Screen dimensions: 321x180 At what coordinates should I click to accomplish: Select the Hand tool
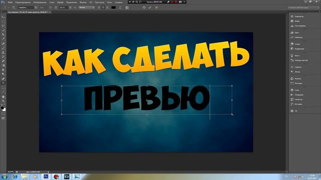3,96
